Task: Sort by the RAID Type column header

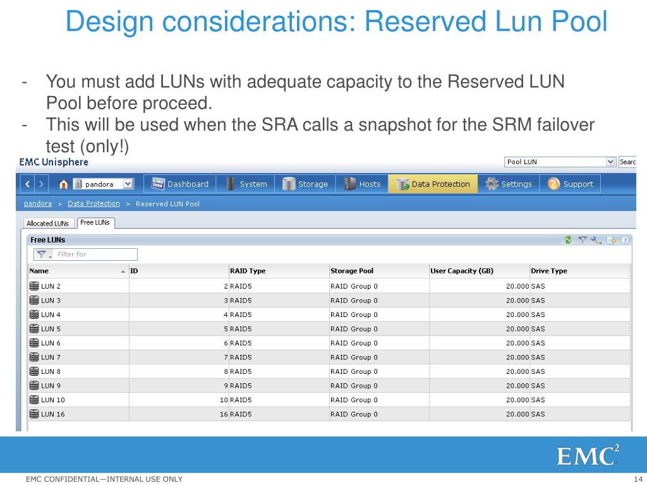Action: click(x=279, y=271)
